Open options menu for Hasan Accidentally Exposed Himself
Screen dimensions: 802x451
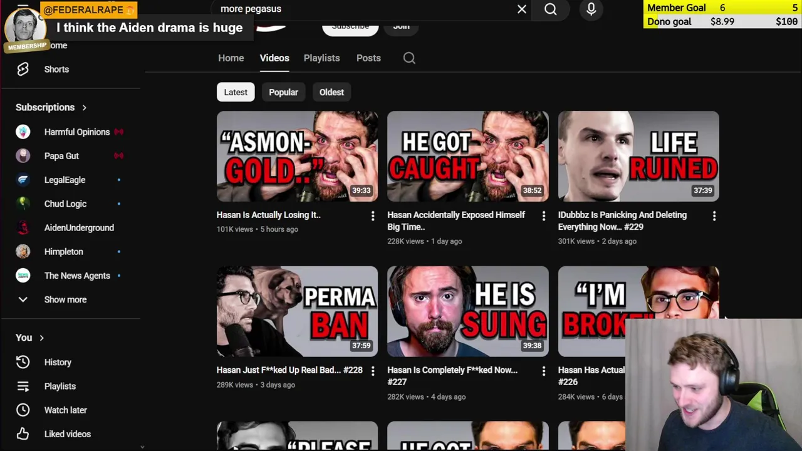coord(544,216)
